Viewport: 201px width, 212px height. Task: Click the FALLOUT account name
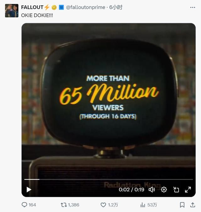32,7
